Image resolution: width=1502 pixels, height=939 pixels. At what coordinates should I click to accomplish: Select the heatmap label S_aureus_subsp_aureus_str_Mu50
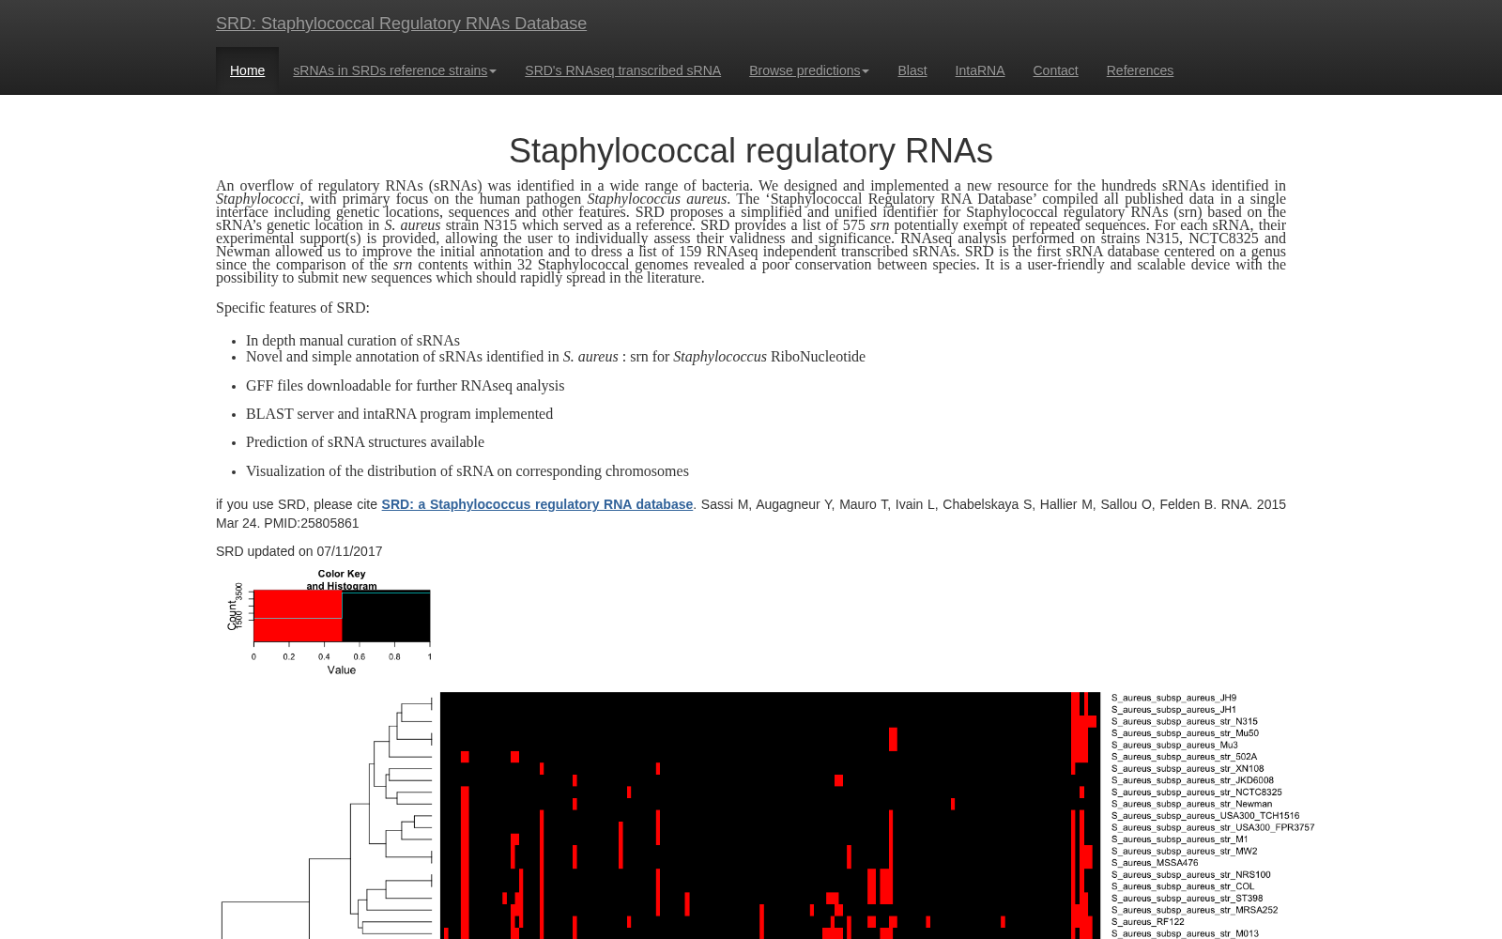click(x=1185, y=733)
